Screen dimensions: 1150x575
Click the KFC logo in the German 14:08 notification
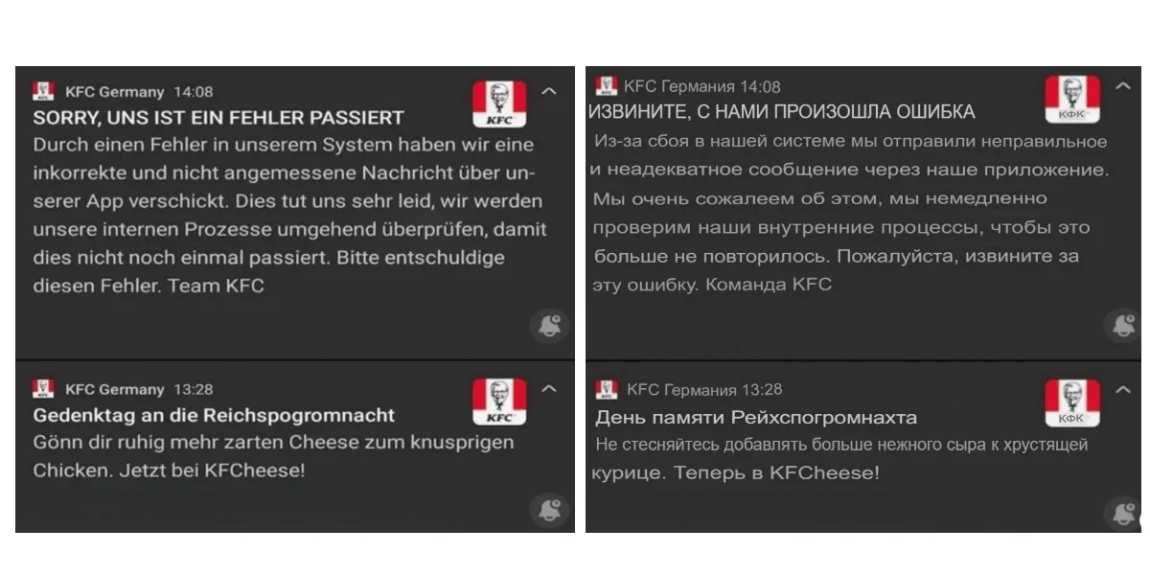pyautogui.click(x=499, y=103)
